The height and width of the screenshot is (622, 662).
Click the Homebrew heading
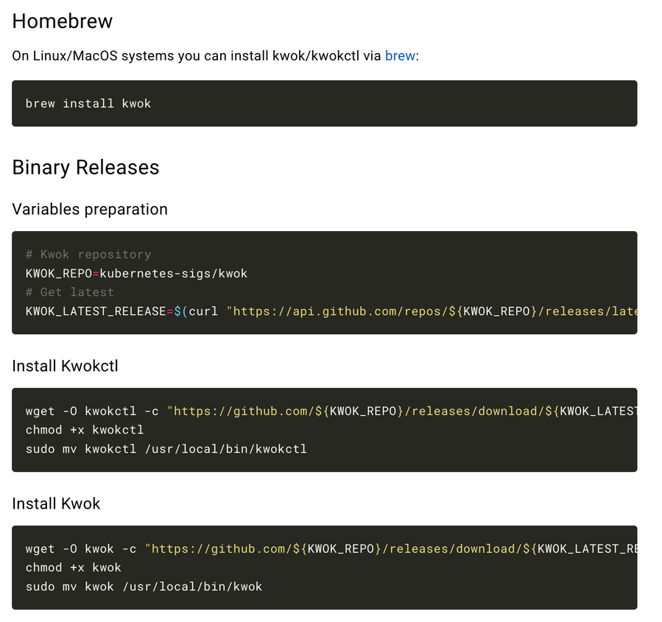pos(62,21)
